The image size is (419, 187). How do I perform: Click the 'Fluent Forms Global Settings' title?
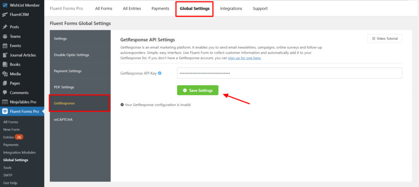point(80,23)
